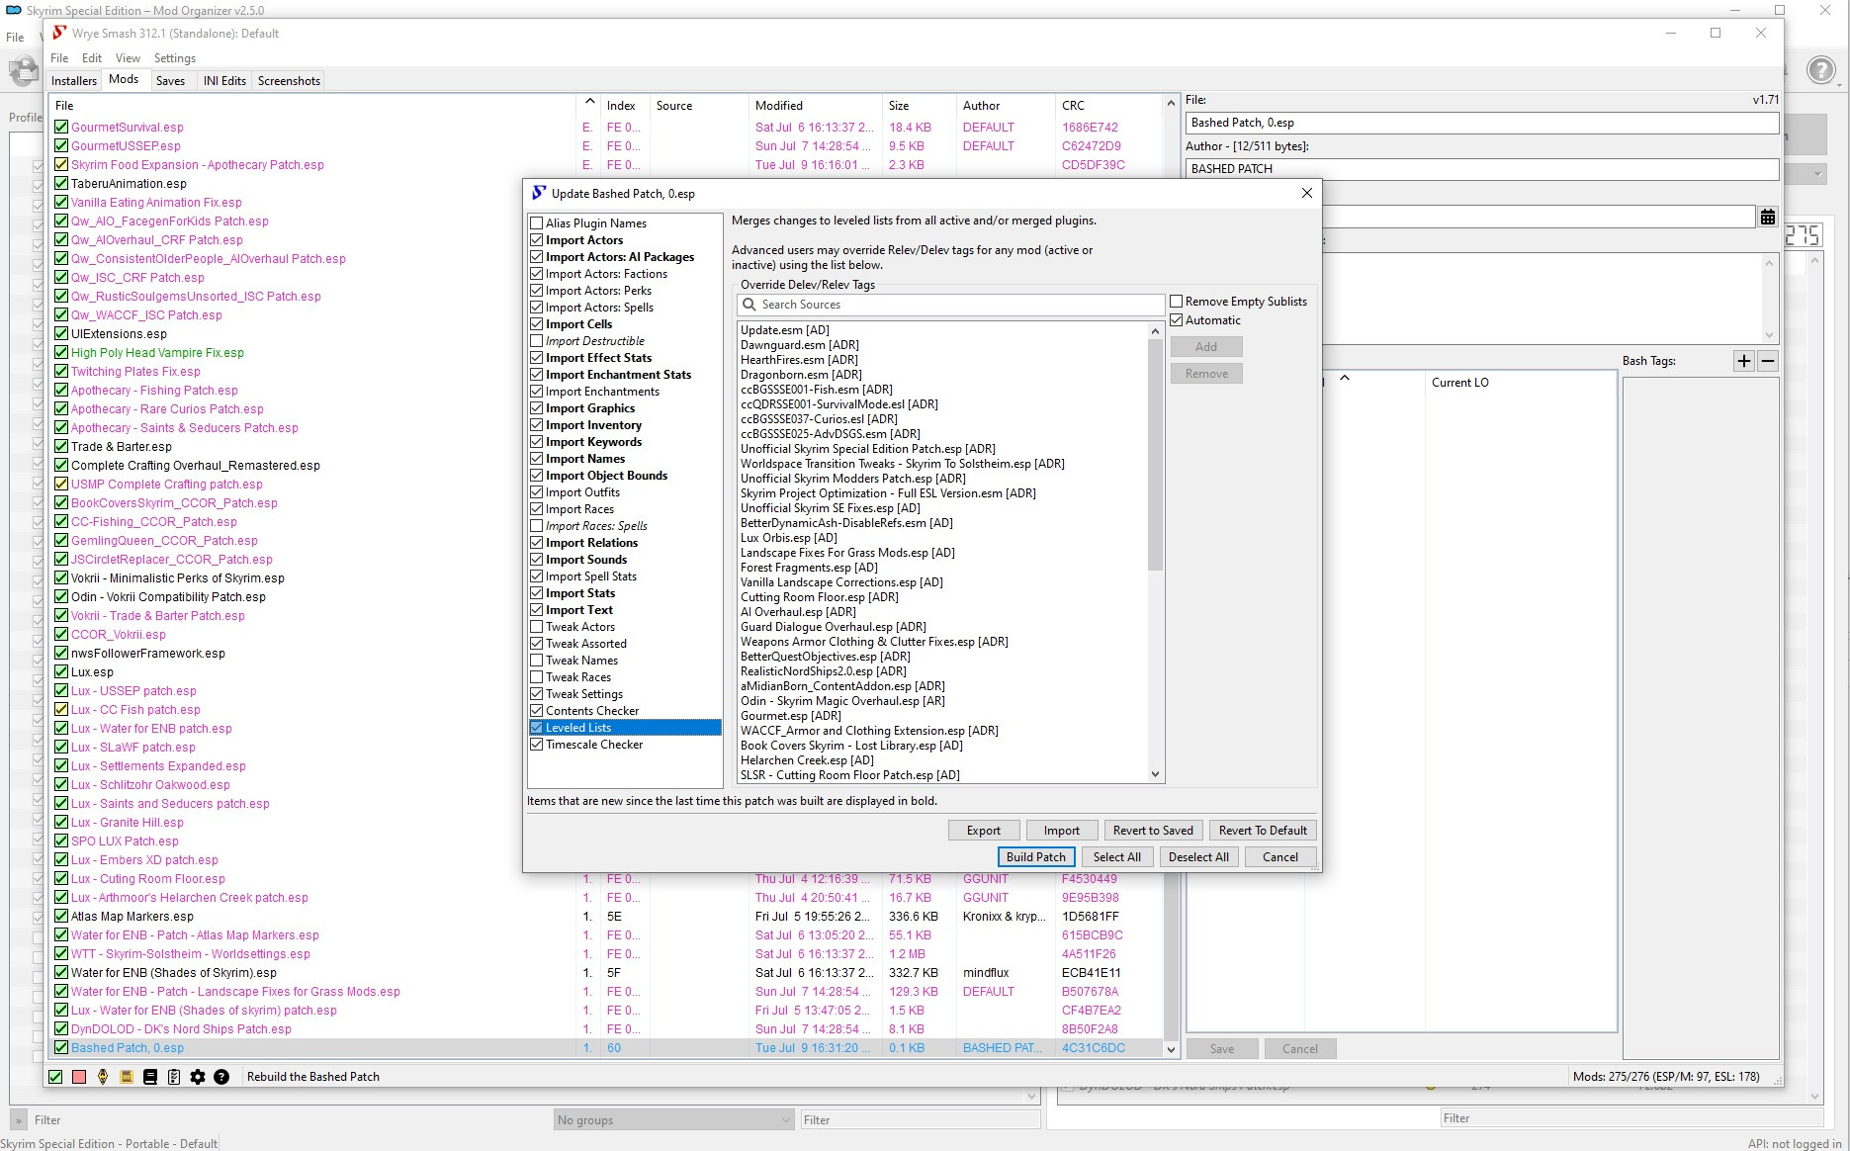
Task: Click Revert to Saved button
Action: point(1153,831)
